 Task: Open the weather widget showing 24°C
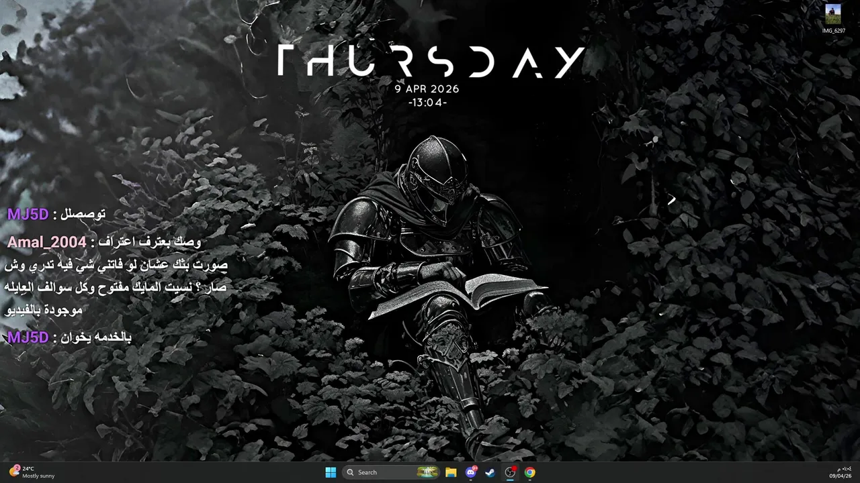[x=32, y=472]
